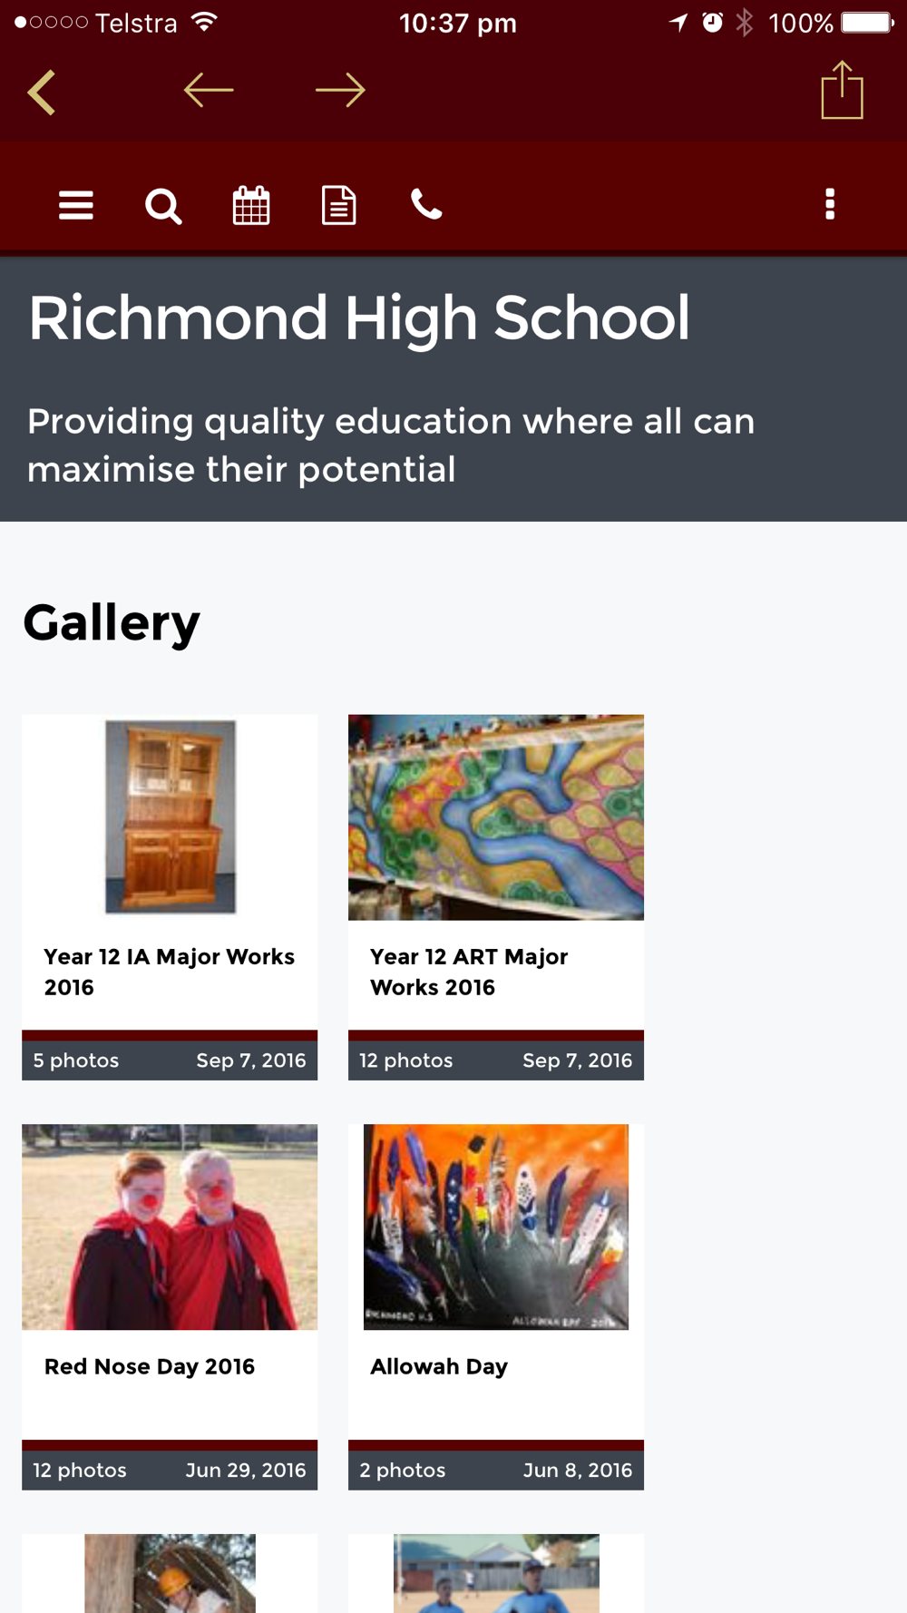Open Year 12 ART Major Works thumbnail
Screen dimensions: 907x1613
tap(496, 816)
